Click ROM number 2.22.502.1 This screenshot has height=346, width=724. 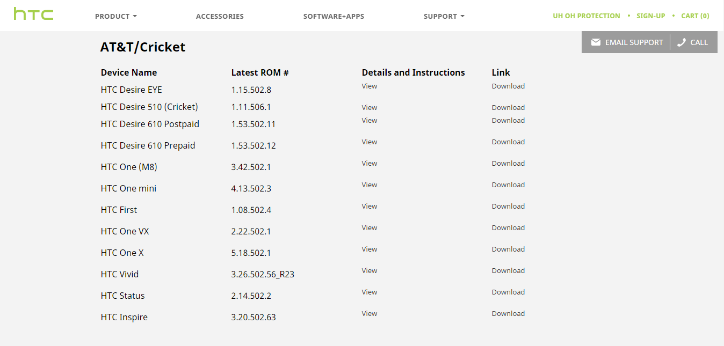click(251, 231)
